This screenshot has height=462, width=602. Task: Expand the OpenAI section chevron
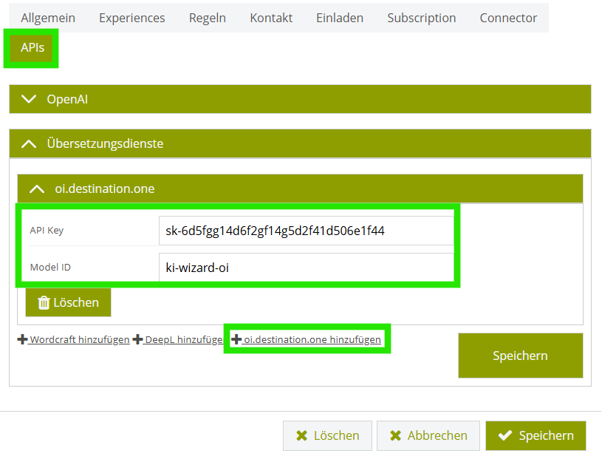pos(29,99)
